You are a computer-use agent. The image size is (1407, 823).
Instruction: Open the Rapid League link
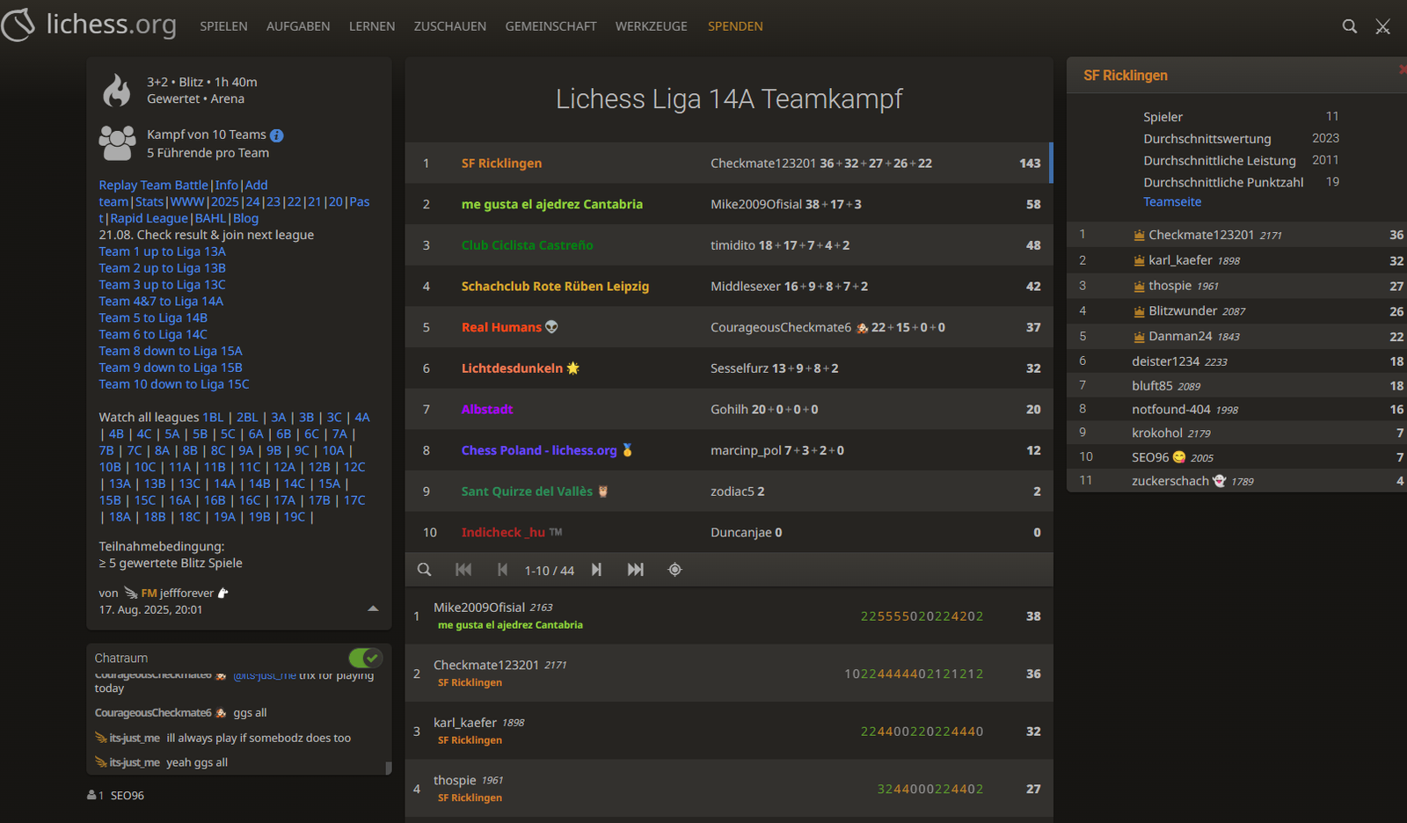point(149,219)
